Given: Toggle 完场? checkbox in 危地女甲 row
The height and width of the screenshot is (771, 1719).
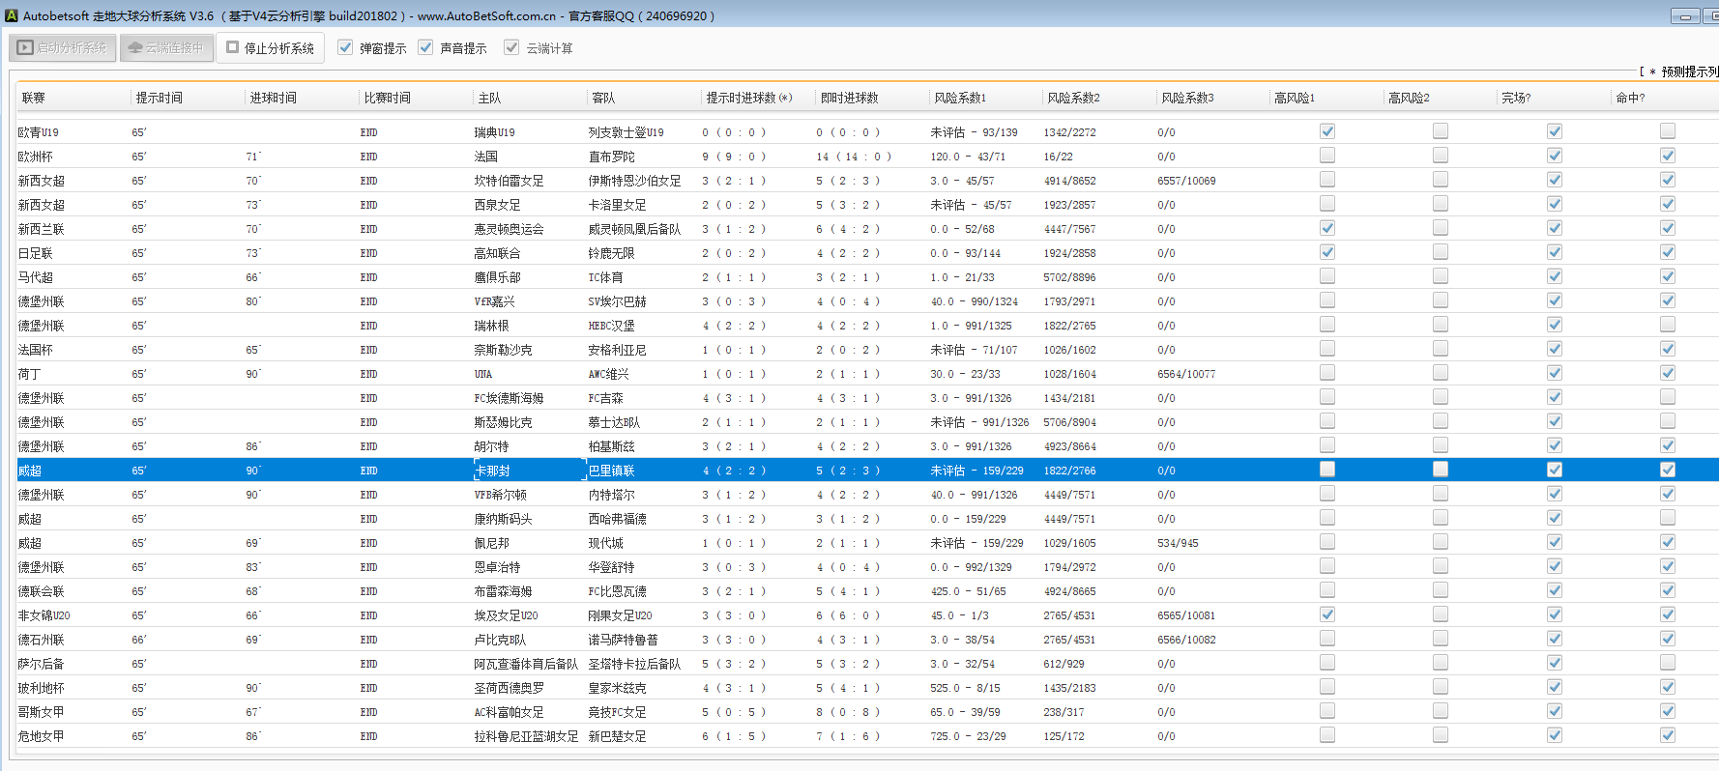Looking at the screenshot, I should pyautogui.click(x=1554, y=735).
